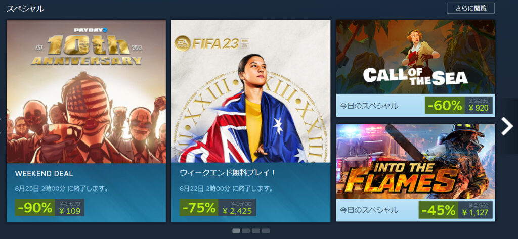Click the ¥ 109 discounted price
This screenshot has width=518, height=239.
coord(70,211)
